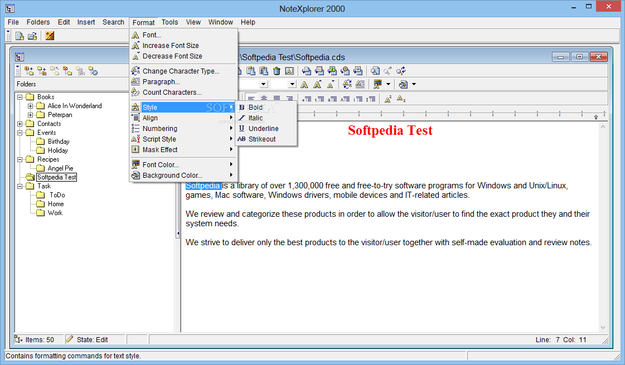Open the Mask Effect submenu
The height and width of the screenshot is (365, 625).
[183, 150]
